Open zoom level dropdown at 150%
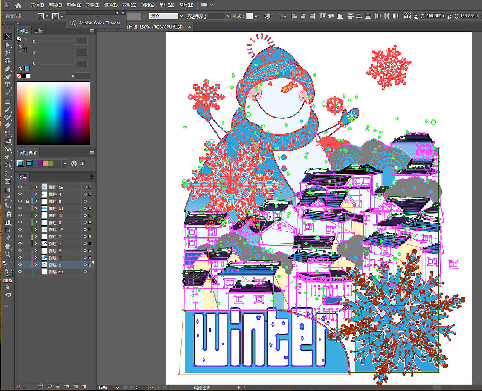This screenshot has width=482, height=391. 117,387
